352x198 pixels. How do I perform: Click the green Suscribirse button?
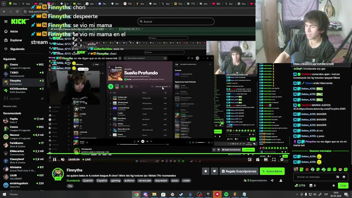pos(272,171)
